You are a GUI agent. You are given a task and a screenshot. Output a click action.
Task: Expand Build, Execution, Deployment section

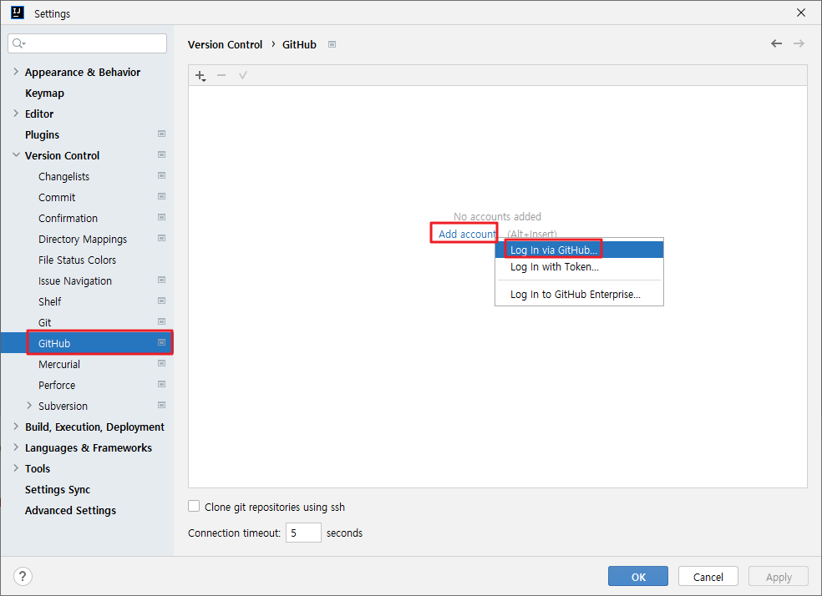click(16, 427)
